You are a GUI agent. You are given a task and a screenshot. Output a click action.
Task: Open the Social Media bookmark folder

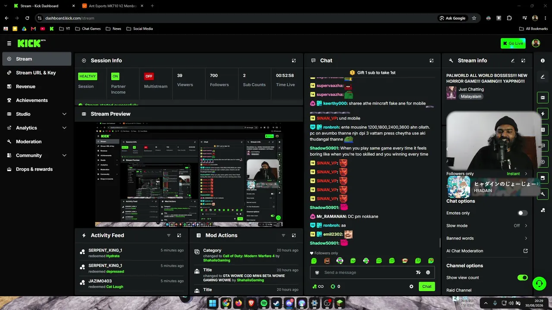click(x=139, y=29)
